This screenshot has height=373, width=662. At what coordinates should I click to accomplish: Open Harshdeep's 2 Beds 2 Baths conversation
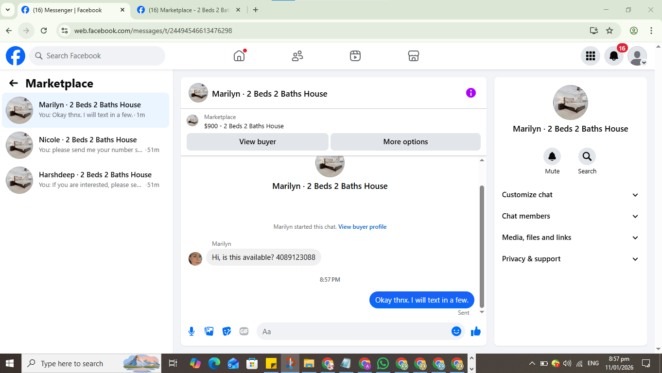(x=86, y=180)
